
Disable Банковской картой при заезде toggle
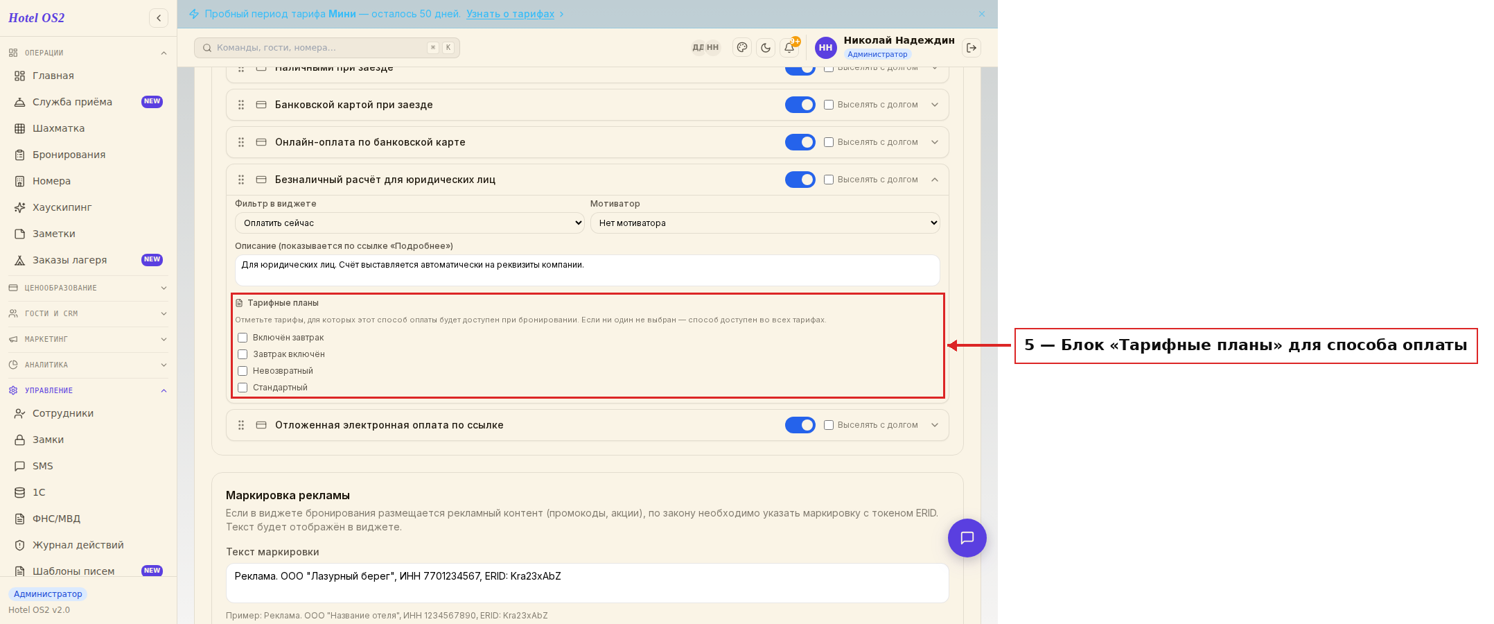pos(800,105)
